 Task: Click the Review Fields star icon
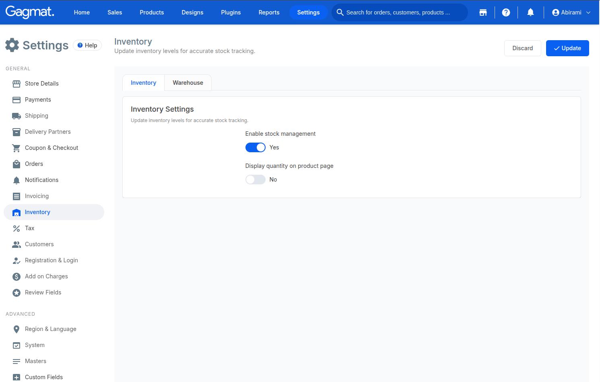coord(16,292)
